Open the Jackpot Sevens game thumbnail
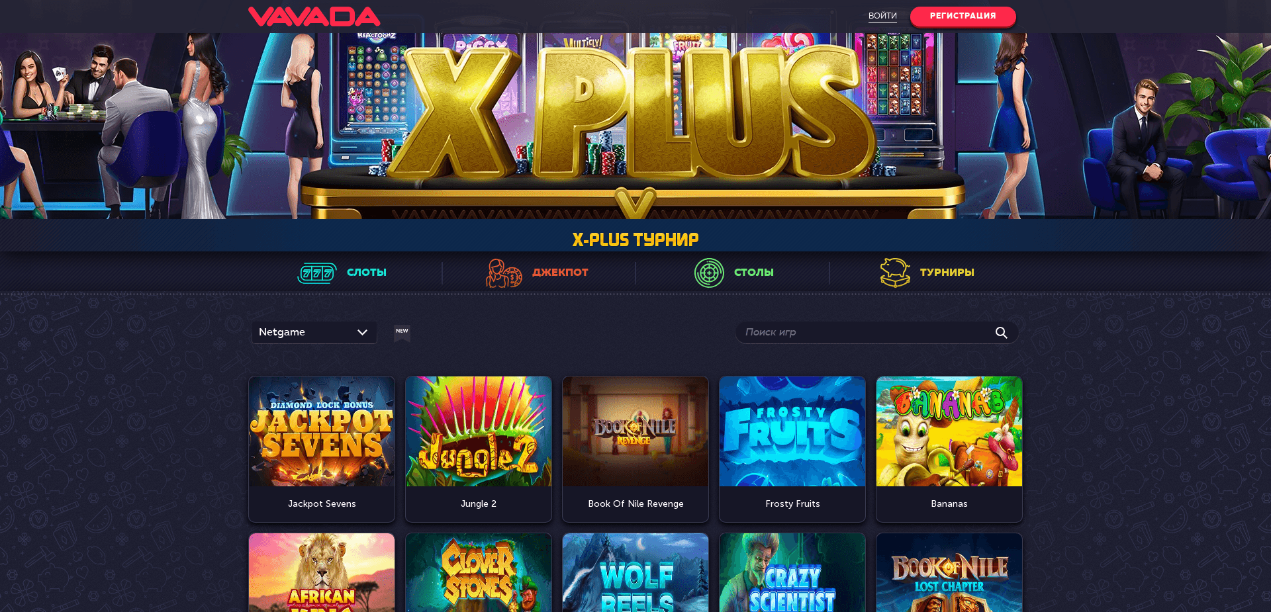 click(322, 431)
